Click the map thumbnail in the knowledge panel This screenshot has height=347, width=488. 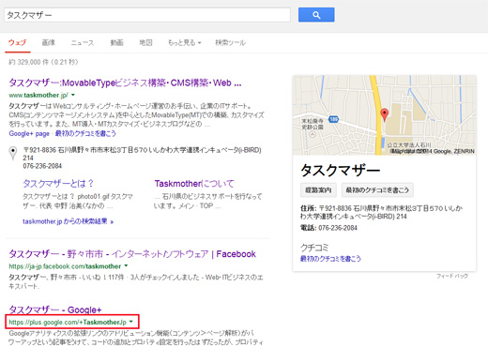pos(385,115)
